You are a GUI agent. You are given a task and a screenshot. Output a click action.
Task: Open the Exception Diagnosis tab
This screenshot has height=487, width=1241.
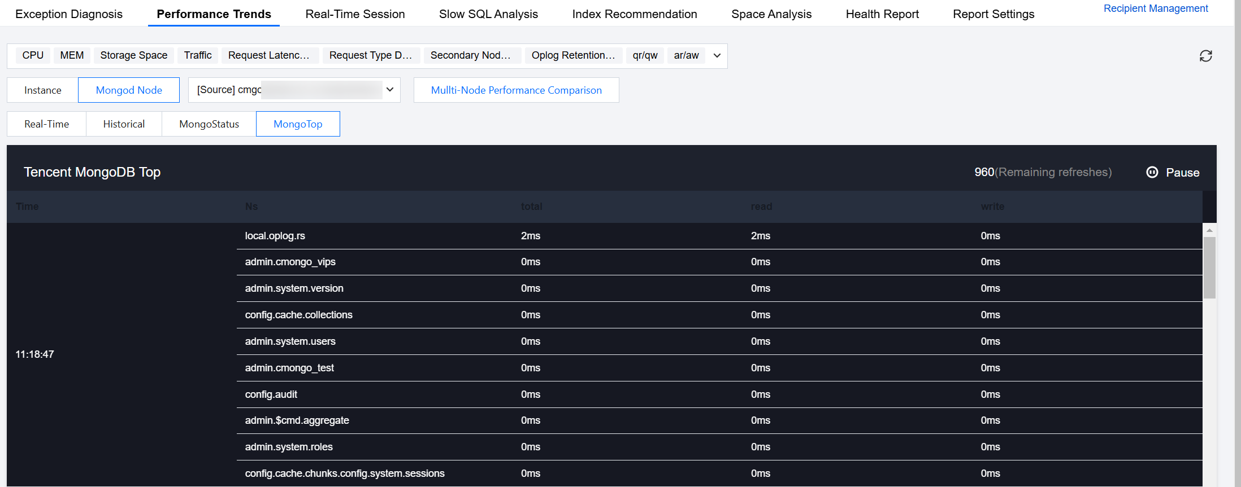tap(69, 14)
